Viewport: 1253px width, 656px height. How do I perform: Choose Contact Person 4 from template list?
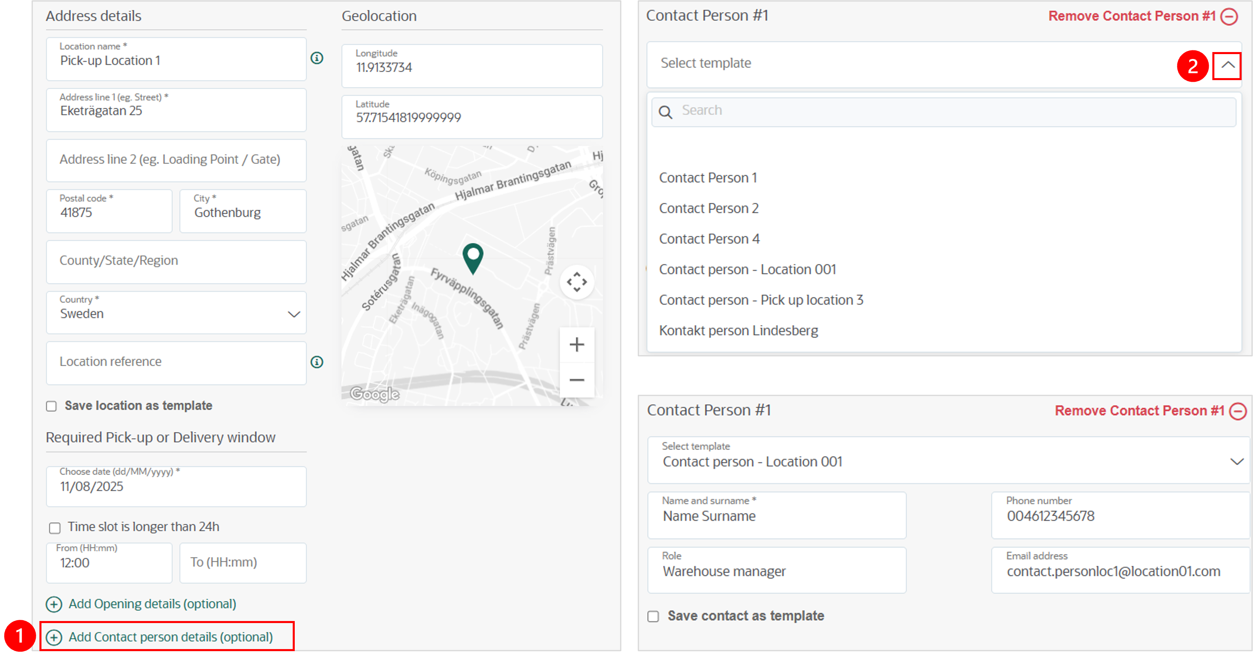pos(709,239)
